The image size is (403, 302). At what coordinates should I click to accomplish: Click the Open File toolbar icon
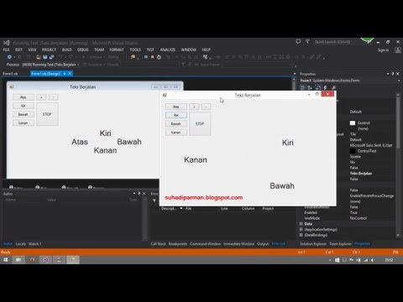39,57
